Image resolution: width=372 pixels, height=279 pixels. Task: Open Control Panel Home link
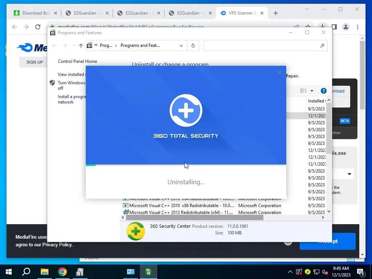point(77,61)
